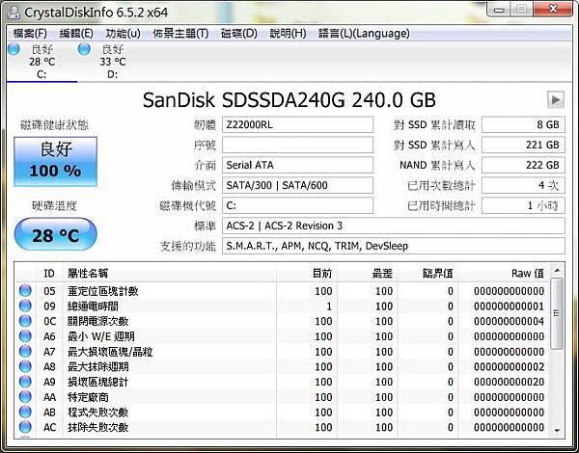Viewport: 579px width, 453px height.
Task: Click the SATA/300 | SATA/600 transfer mode field
Action: click(x=297, y=185)
